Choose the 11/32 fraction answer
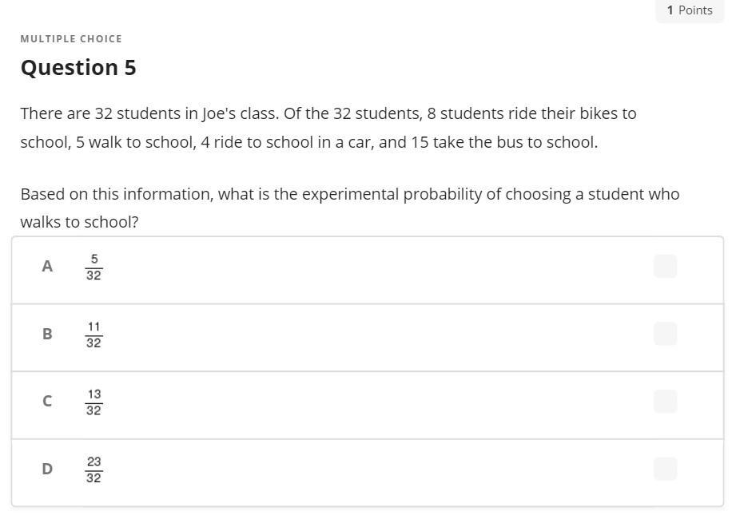 pyautogui.click(x=93, y=335)
